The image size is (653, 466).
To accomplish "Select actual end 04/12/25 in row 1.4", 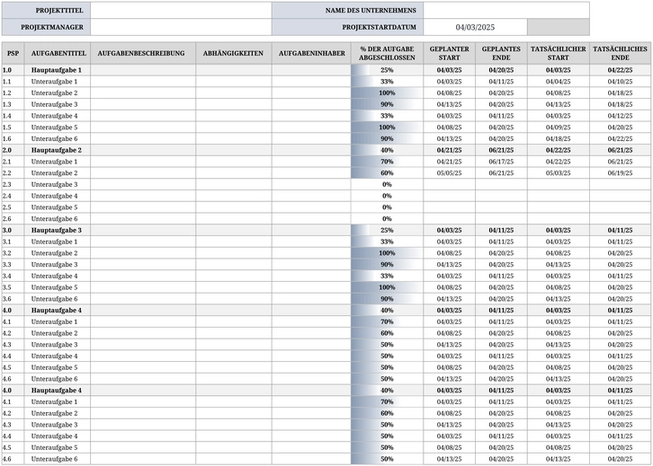I will [x=620, y=116].
